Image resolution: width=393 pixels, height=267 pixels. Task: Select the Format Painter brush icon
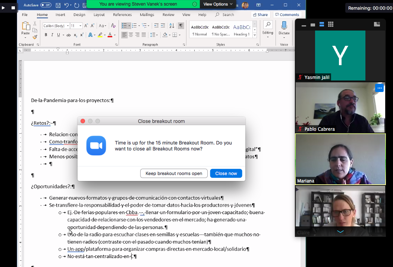(35, 37)
